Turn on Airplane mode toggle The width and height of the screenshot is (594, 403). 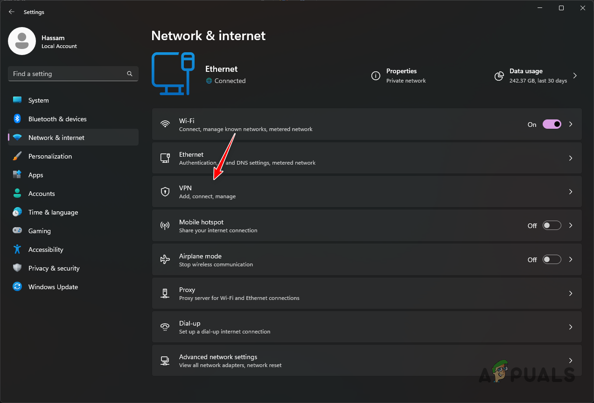click(x=552, y=259)
